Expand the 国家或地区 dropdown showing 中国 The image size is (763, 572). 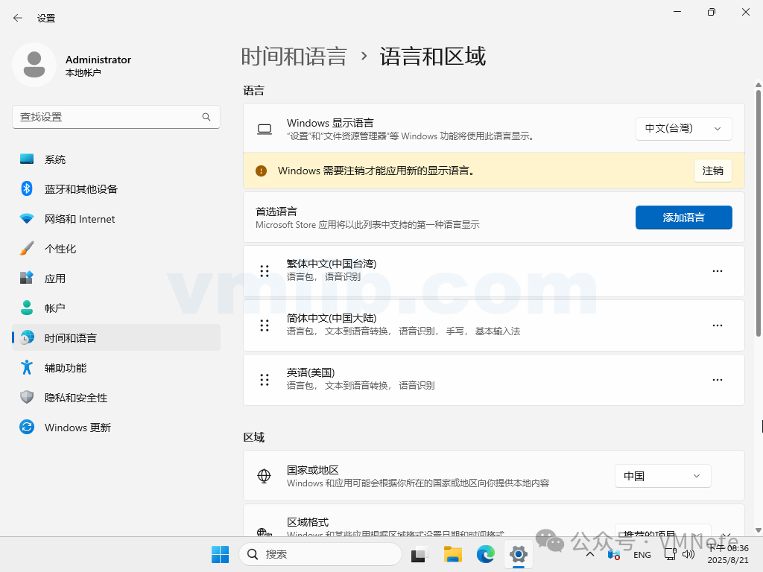point(662,476)
